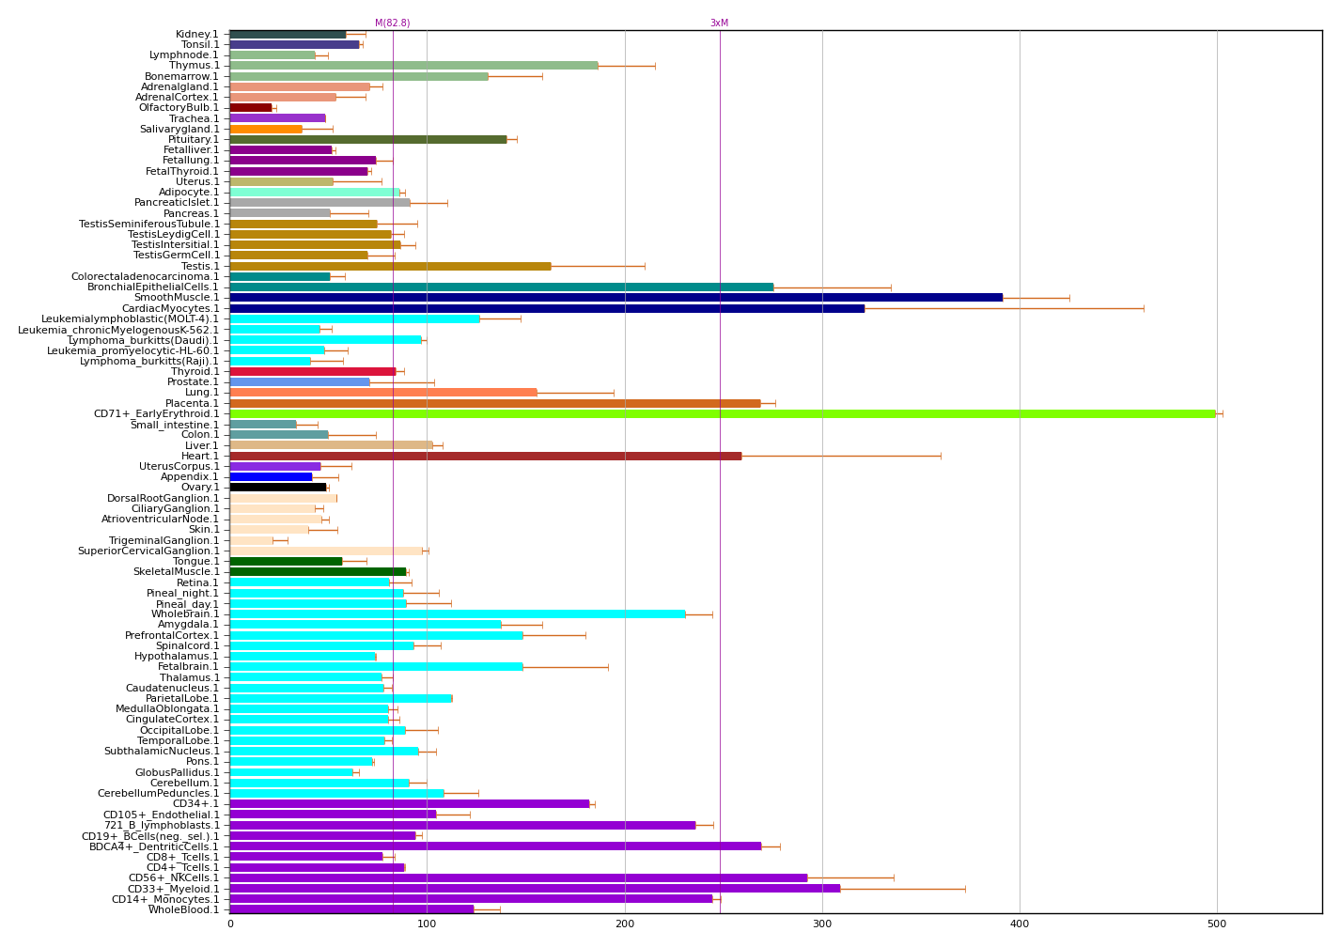
Task: Click the 0 tick on x-axis
Action: [x=230, y=925]
